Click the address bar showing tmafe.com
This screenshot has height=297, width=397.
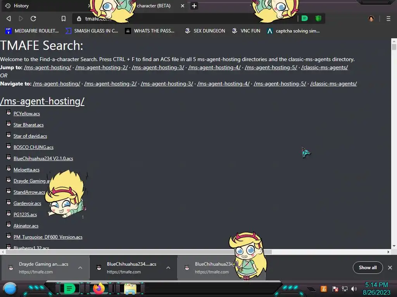(x=185, y=19)
